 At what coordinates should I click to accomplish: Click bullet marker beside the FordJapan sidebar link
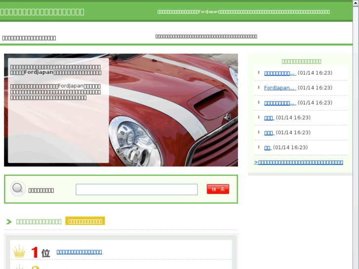coord(259,87)
